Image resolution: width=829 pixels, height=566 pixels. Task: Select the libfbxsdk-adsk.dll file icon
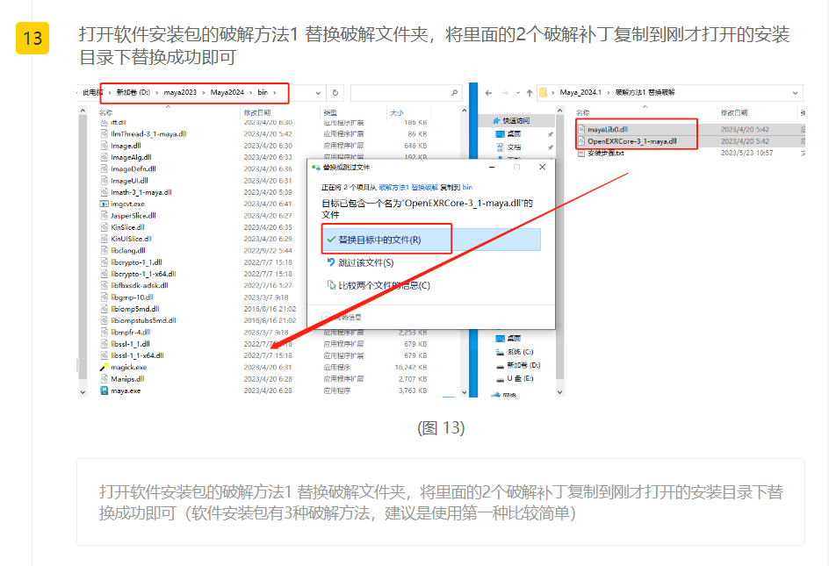[x=105, y=285]
